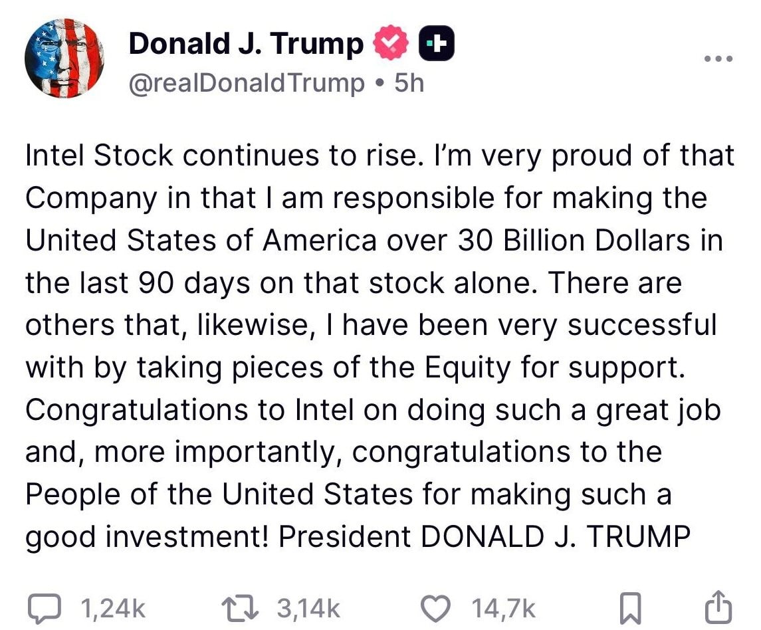Viewport: 761px width, 630px height.
Task: Open the profile picture of Donald J. Trump
Action: pyautogui.click(x=64, y=58)
